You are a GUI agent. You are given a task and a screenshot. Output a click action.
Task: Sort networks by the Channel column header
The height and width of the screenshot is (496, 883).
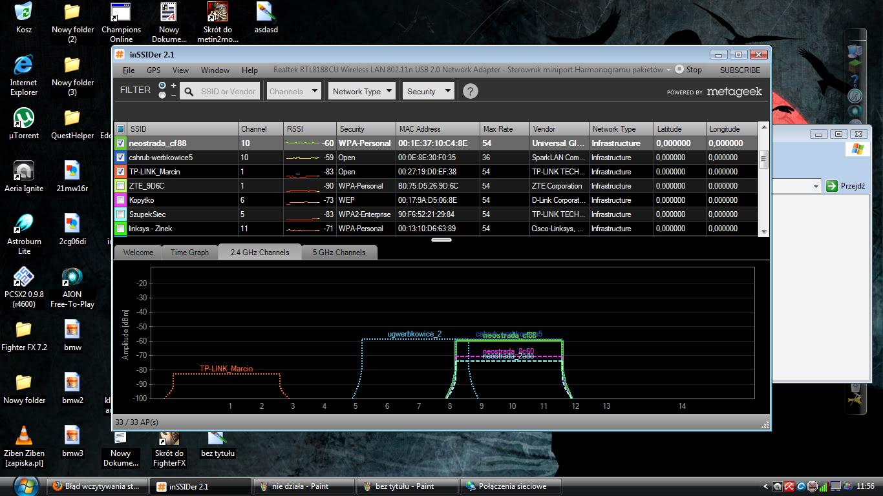pyautogui.click(x=261, y=129)
